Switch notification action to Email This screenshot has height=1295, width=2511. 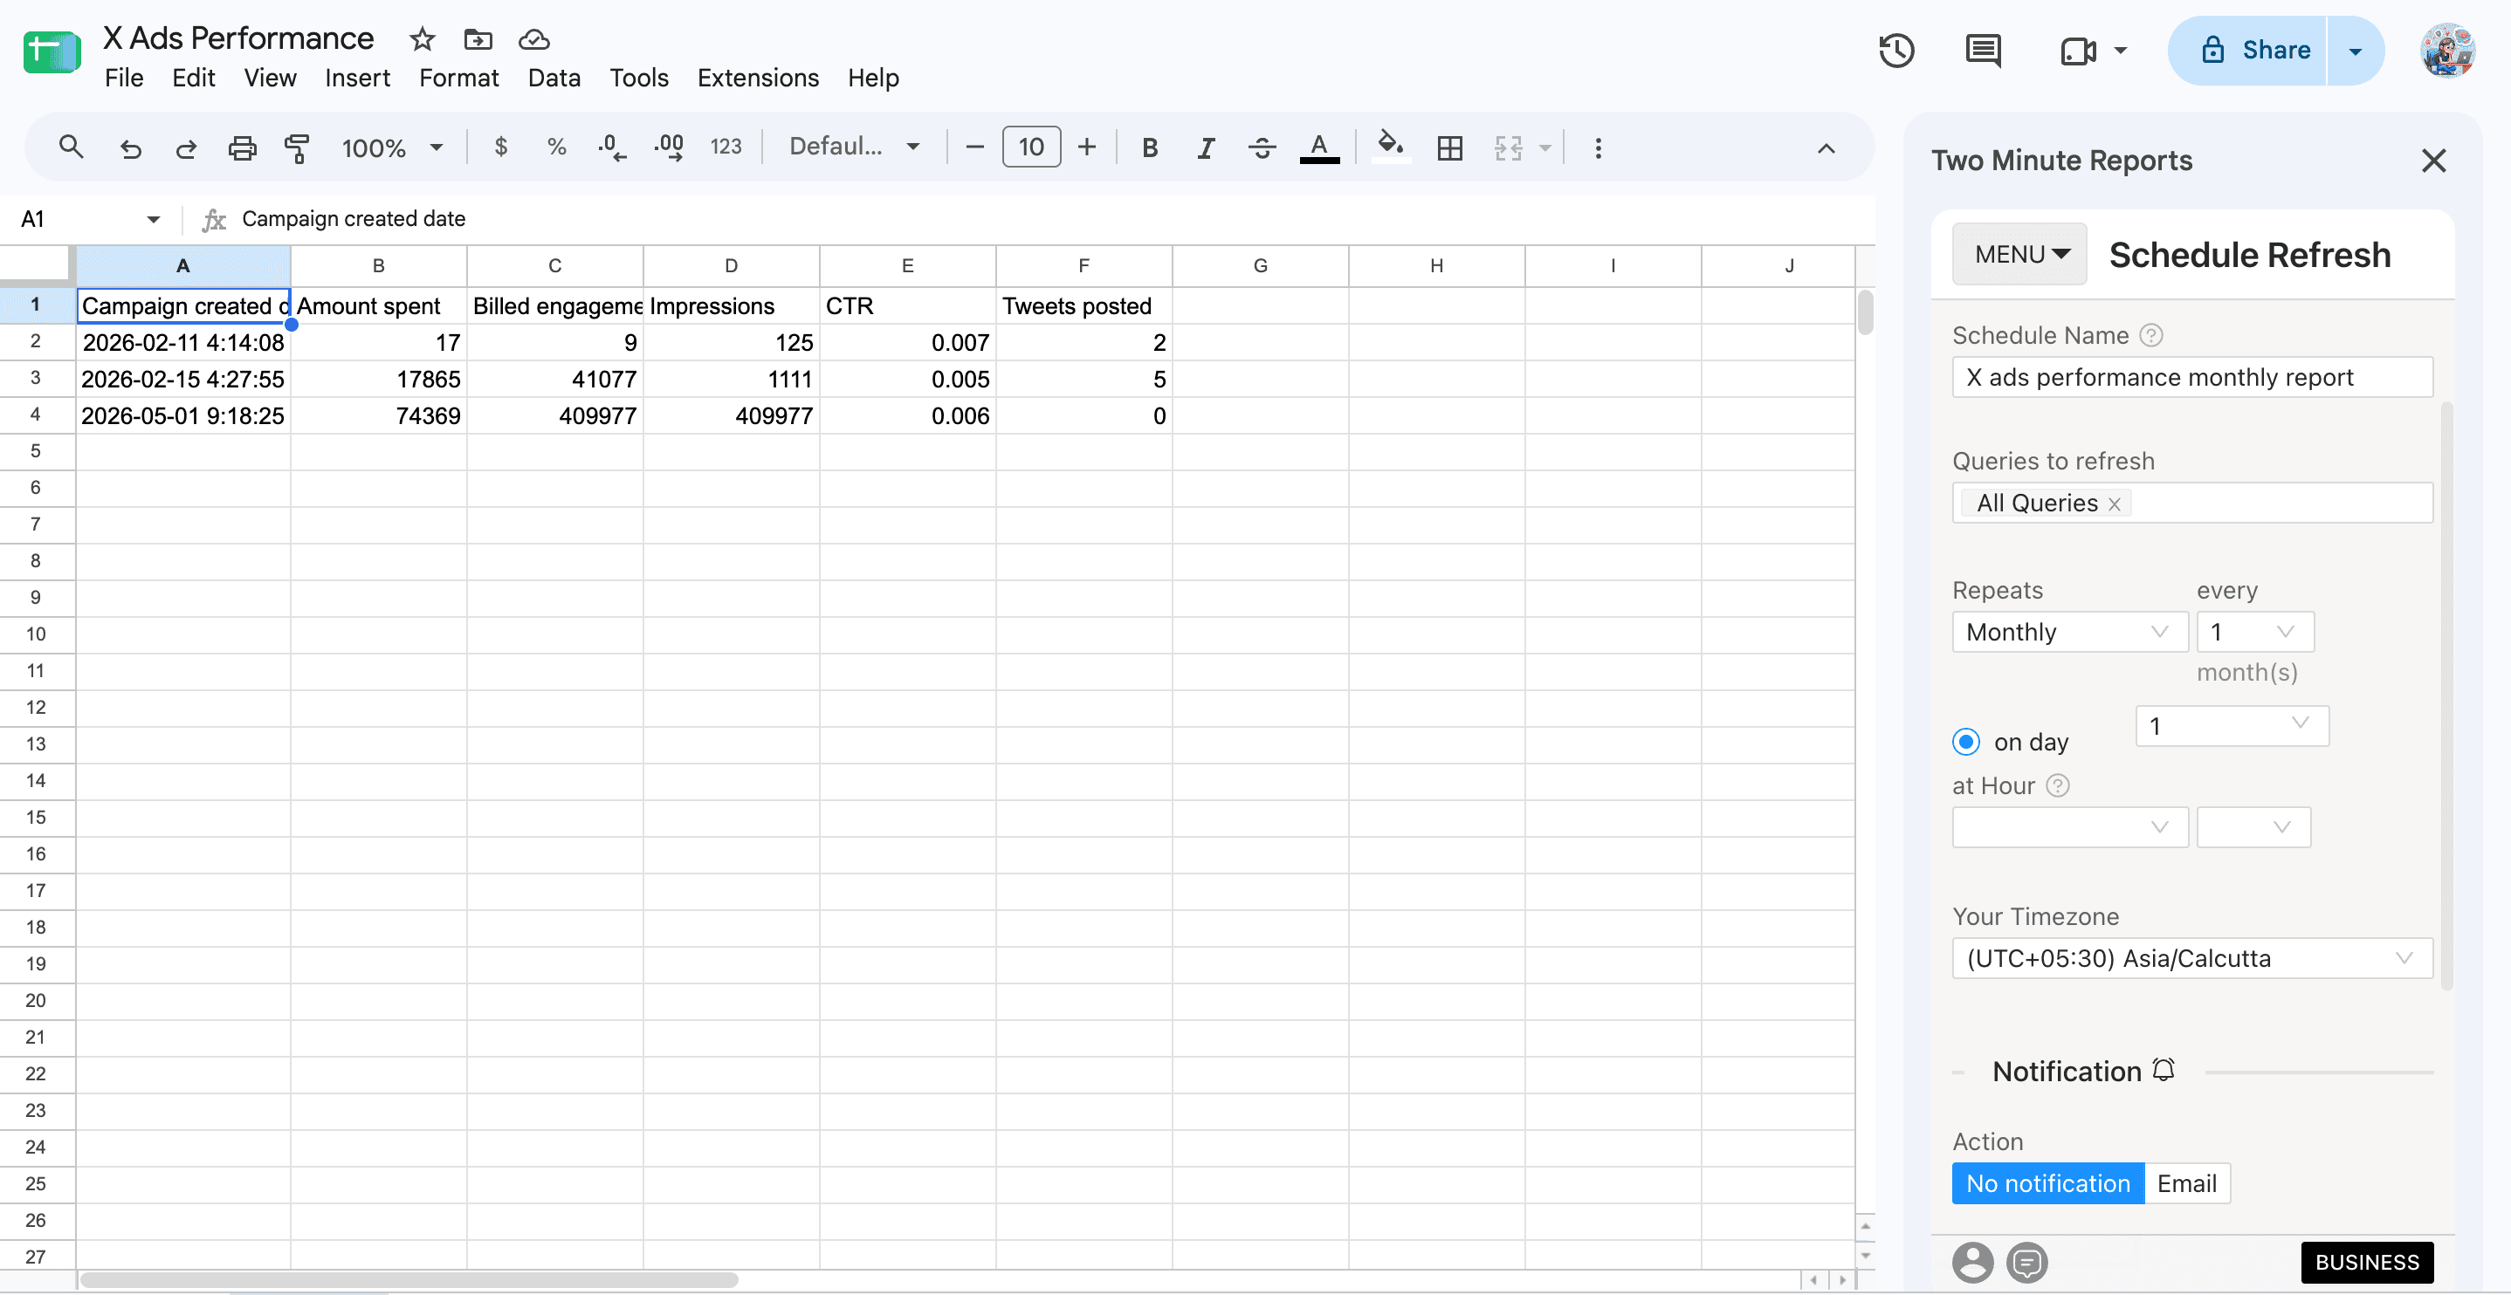point(2186,1183)
